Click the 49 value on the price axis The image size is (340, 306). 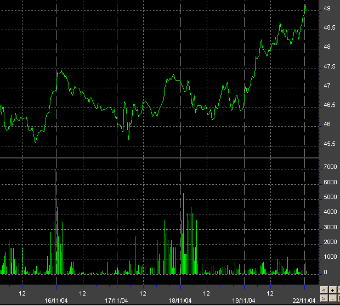point(327,9)
